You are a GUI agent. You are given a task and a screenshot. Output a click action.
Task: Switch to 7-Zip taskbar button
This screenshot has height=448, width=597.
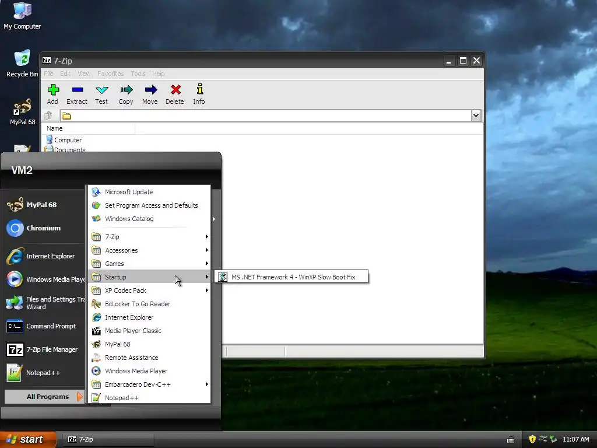pyautogui.click(x=109, y=439)
